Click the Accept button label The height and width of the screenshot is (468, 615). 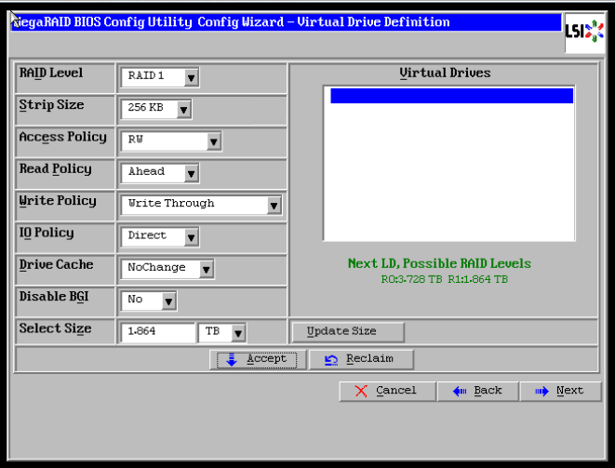point(267,359)
